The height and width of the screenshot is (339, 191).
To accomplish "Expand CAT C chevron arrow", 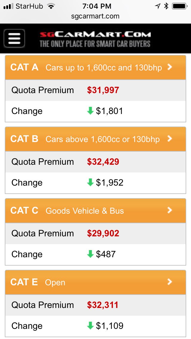I will [170, 210].
